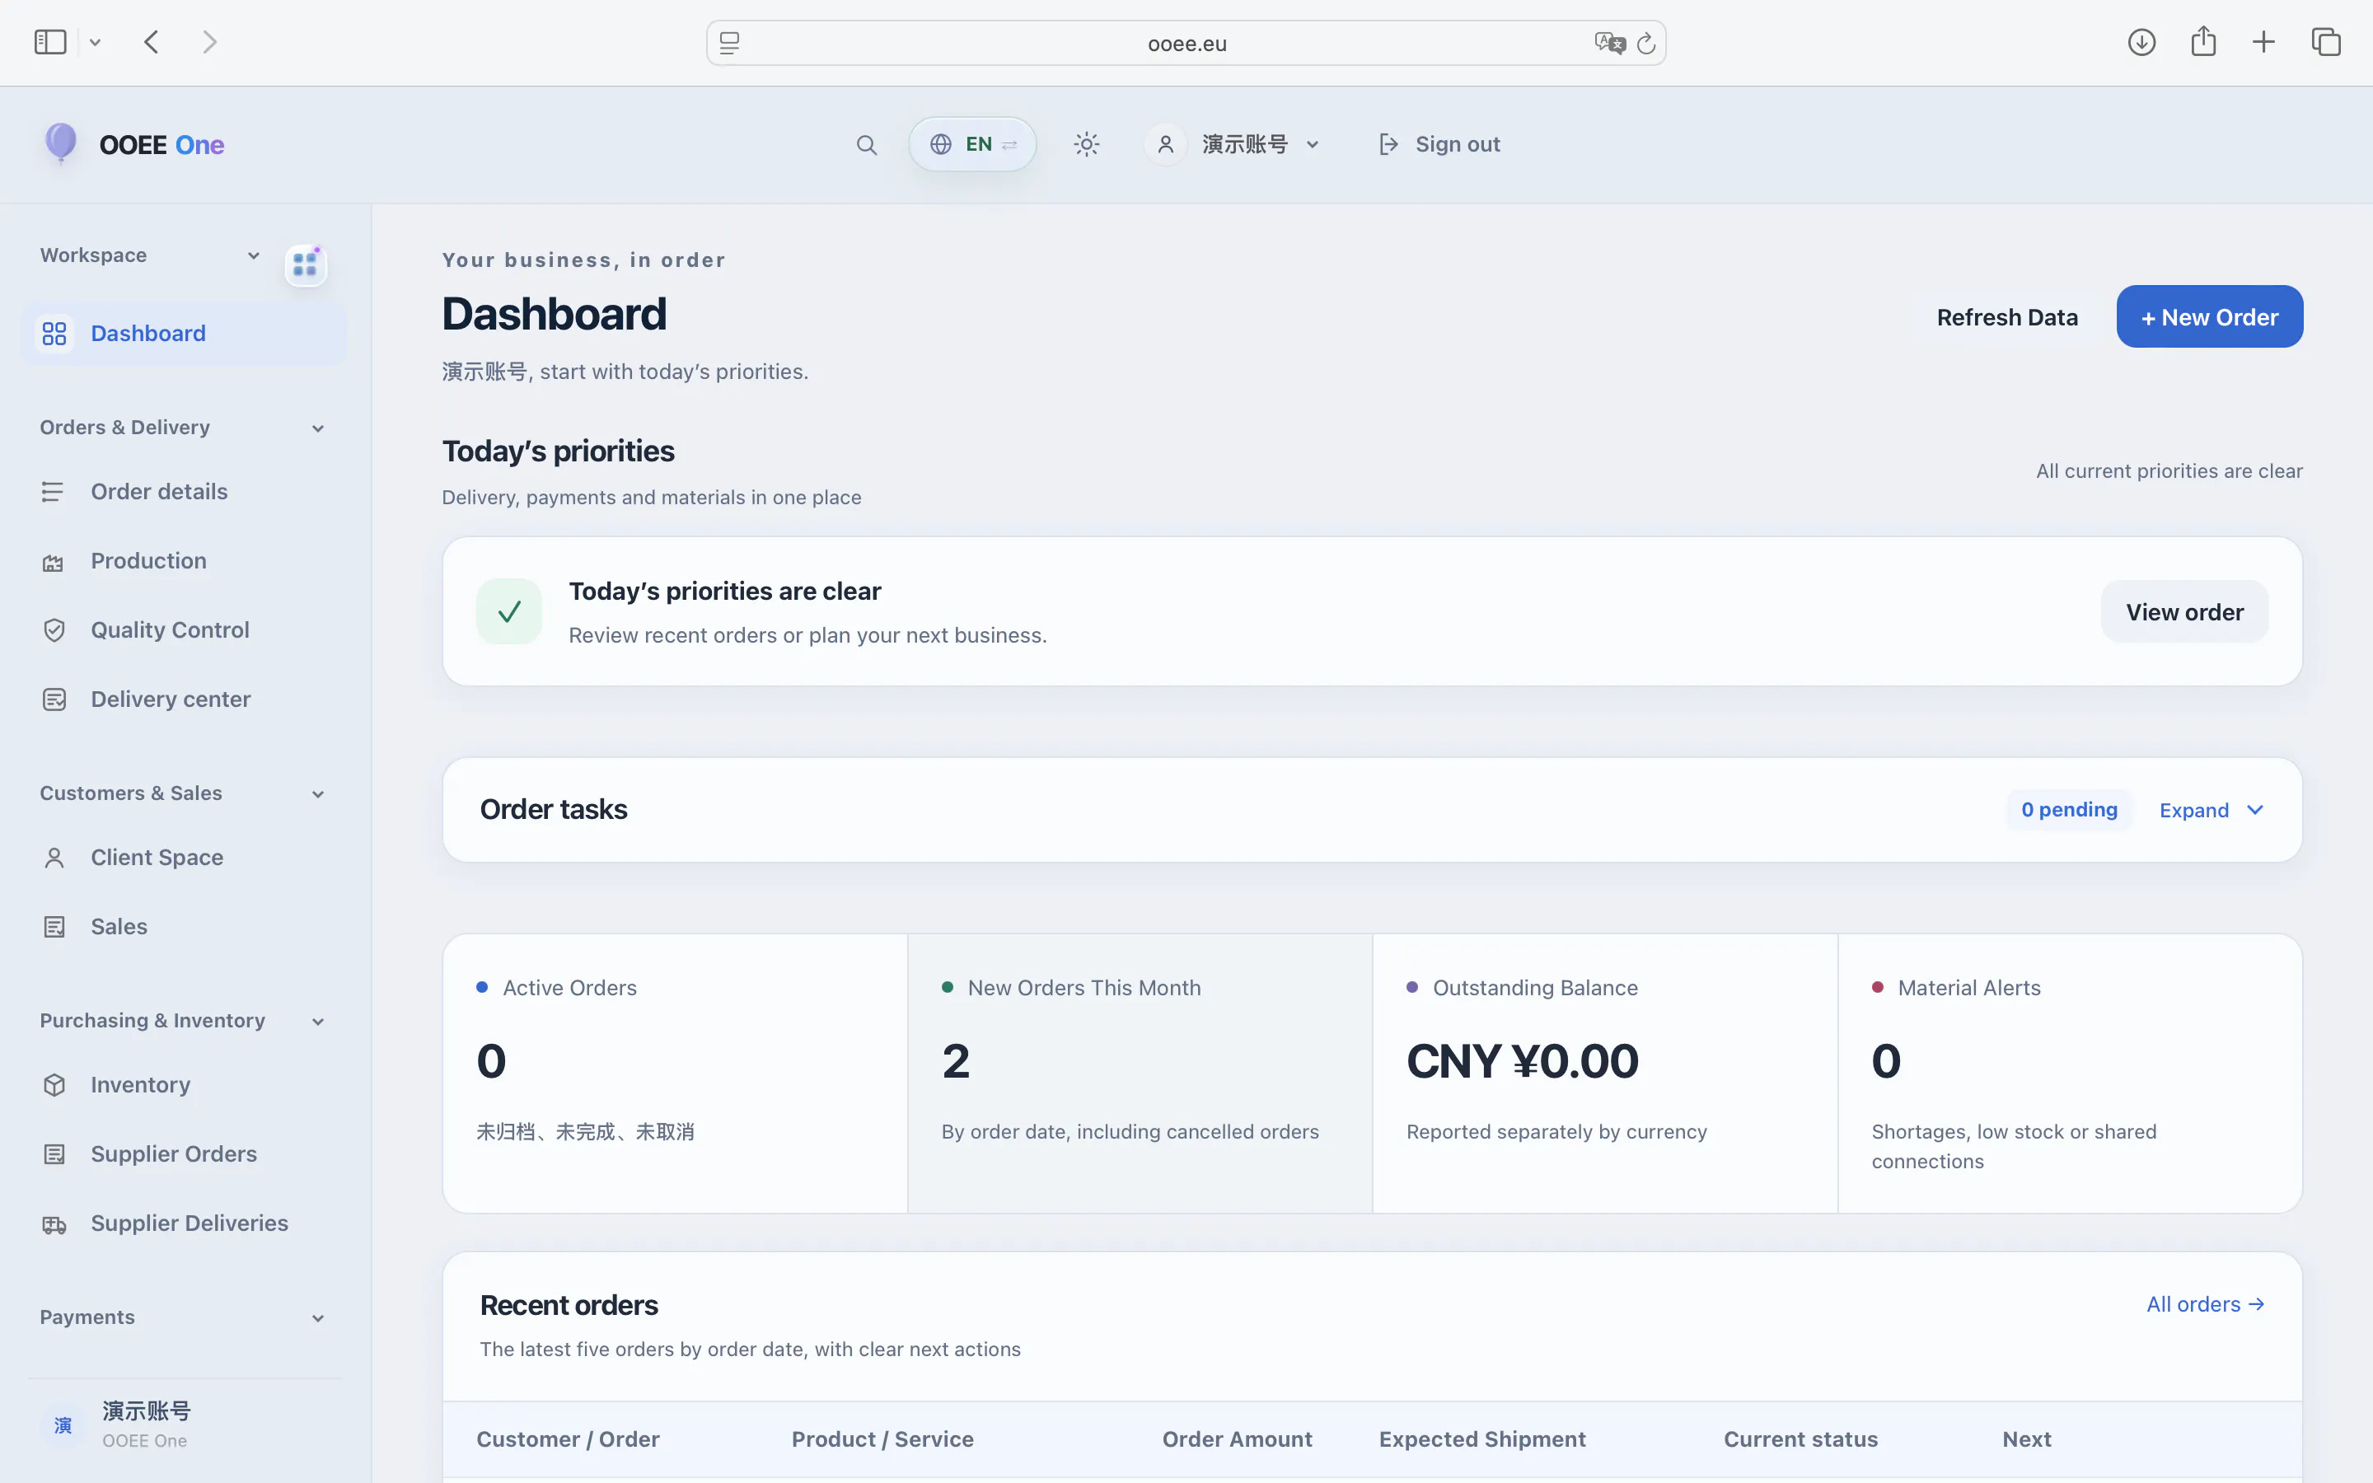Image resolution: width=2373 pixels, height=1483 pixels.
Task: Click the 0 pending badge
Action: 2069,810
